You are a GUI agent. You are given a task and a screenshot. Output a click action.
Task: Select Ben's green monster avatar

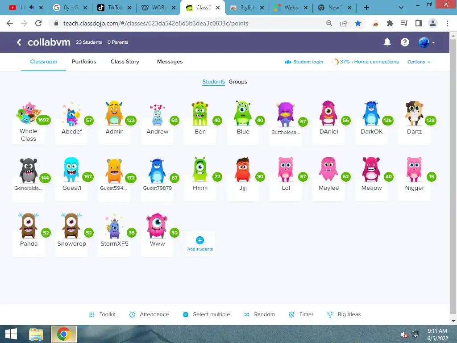(200, 113)
